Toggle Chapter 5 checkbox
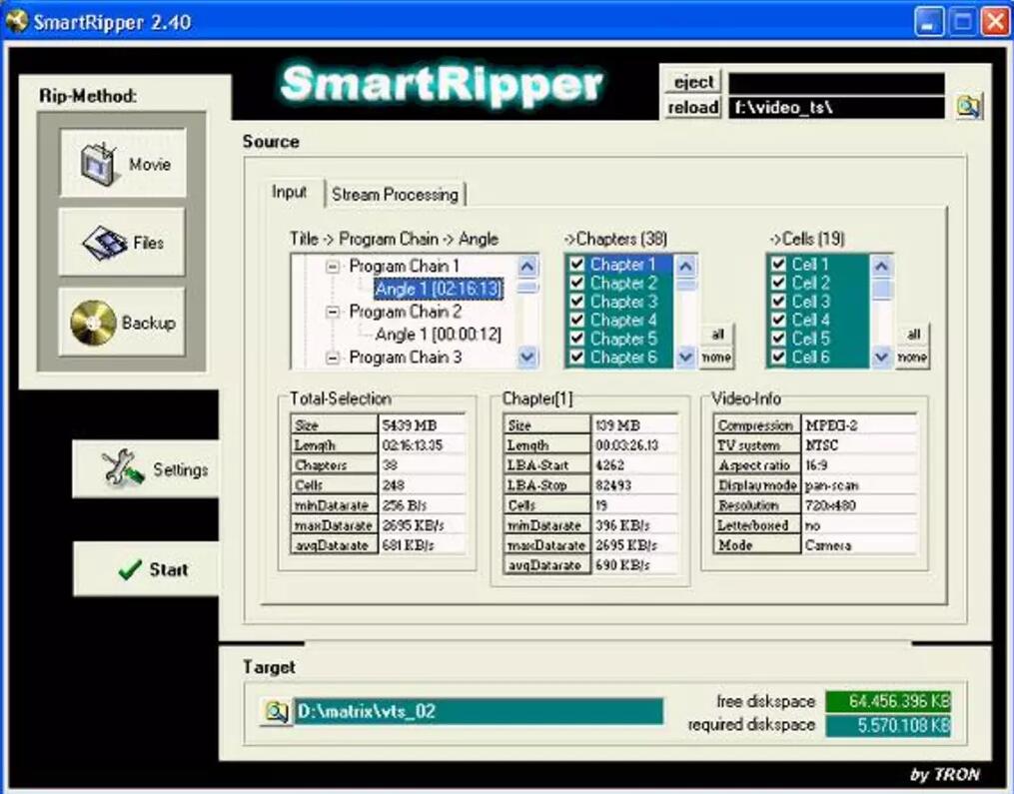The height and width of the screenshot is (794, 1014). click(576, 339)
